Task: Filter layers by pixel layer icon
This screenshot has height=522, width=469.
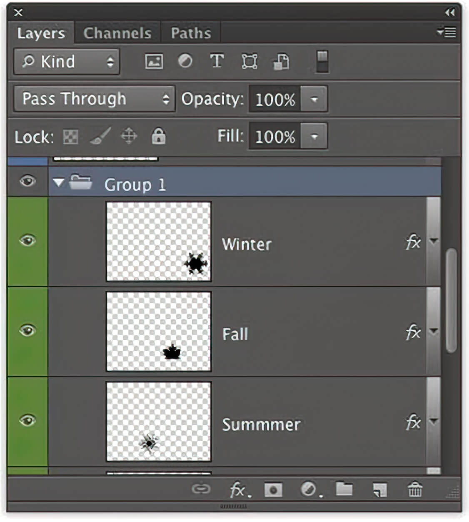Action: [154, 62]
